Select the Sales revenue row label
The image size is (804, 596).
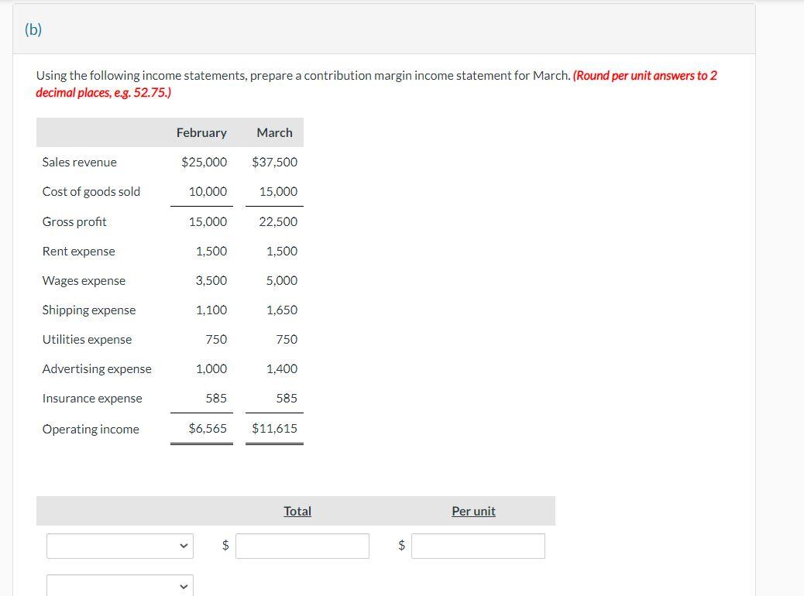click(80, 162)
